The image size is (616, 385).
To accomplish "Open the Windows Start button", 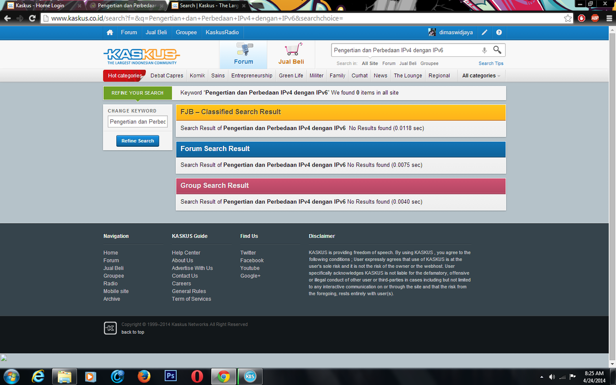I will click(12, 376).
